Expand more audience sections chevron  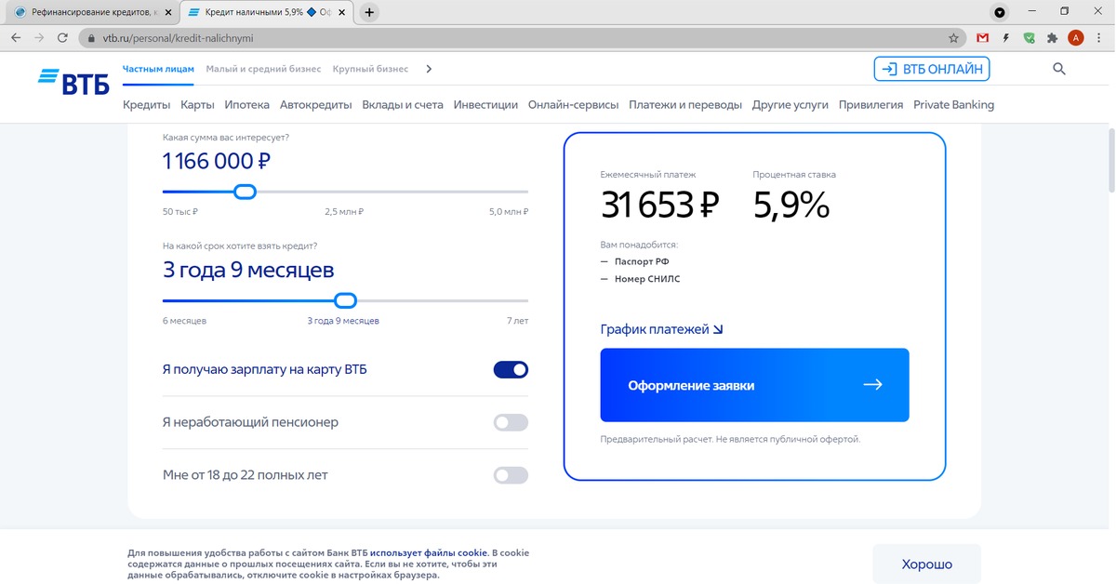pyautogui.click(x=429, y=69)
